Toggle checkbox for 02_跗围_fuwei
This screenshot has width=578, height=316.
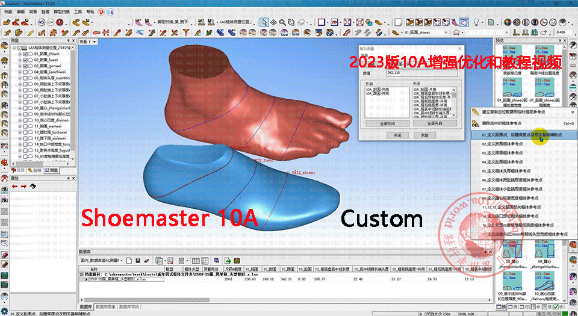pyautogui.click(x=25, y=60)
